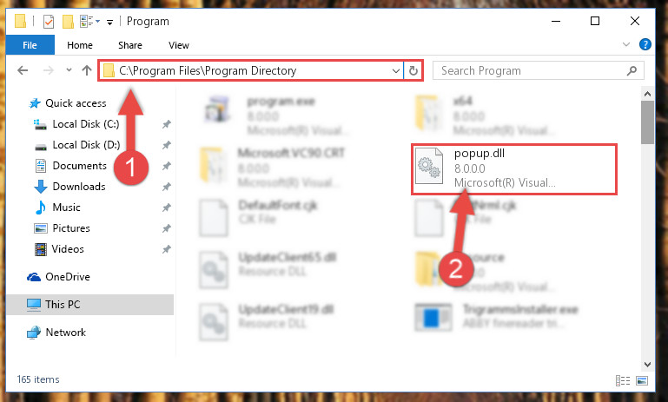Open the recent locations dropdown arrow
The height and width of the screenshot is (402, 668).
pyautogui.click(x=69, y=69)
